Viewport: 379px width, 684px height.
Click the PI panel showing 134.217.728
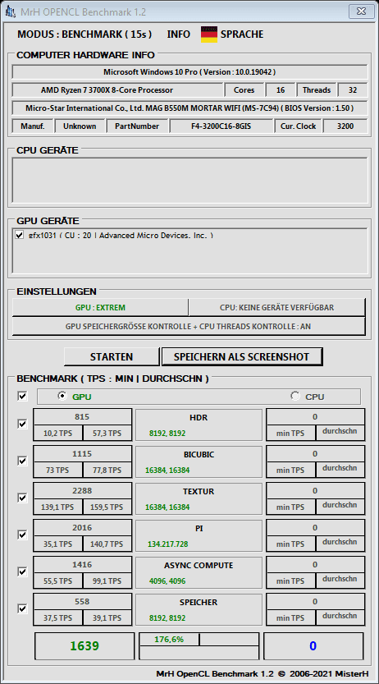coord(199,536)
